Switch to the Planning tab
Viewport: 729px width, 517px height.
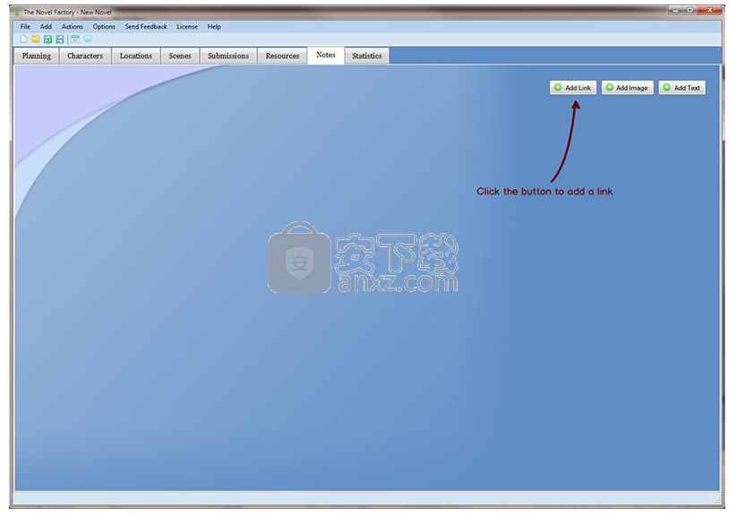click(x=36, y=56)
